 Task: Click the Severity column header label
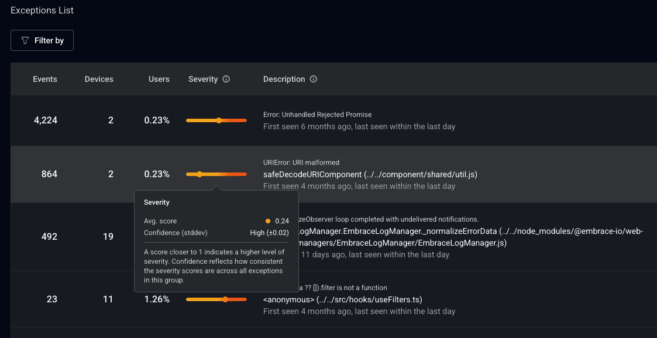pos(202,79)
